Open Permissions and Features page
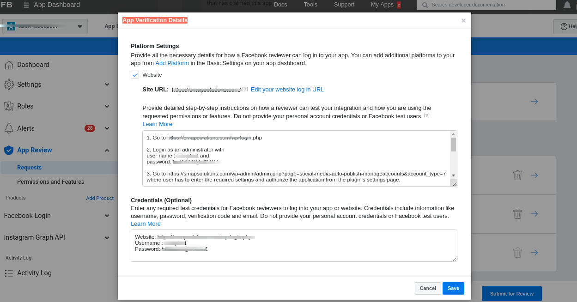The height and width of the screenshot is (302, 577). click(51, 182)
